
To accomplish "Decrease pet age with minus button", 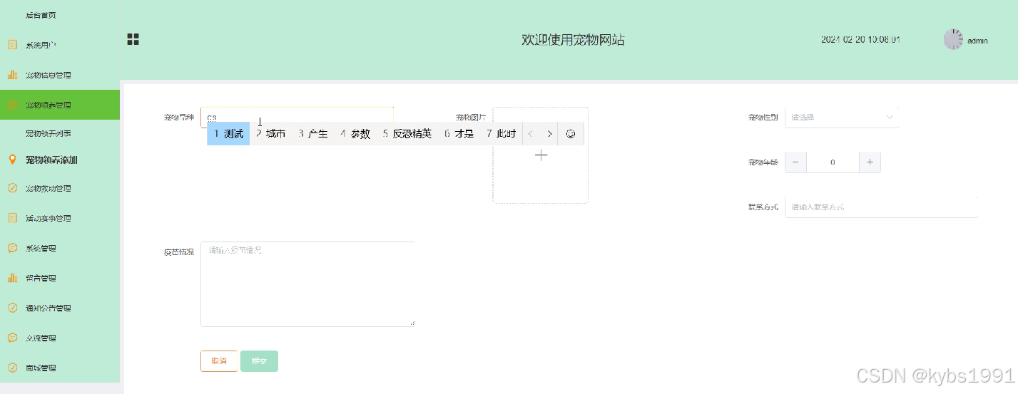I will [x=795, y=162].
